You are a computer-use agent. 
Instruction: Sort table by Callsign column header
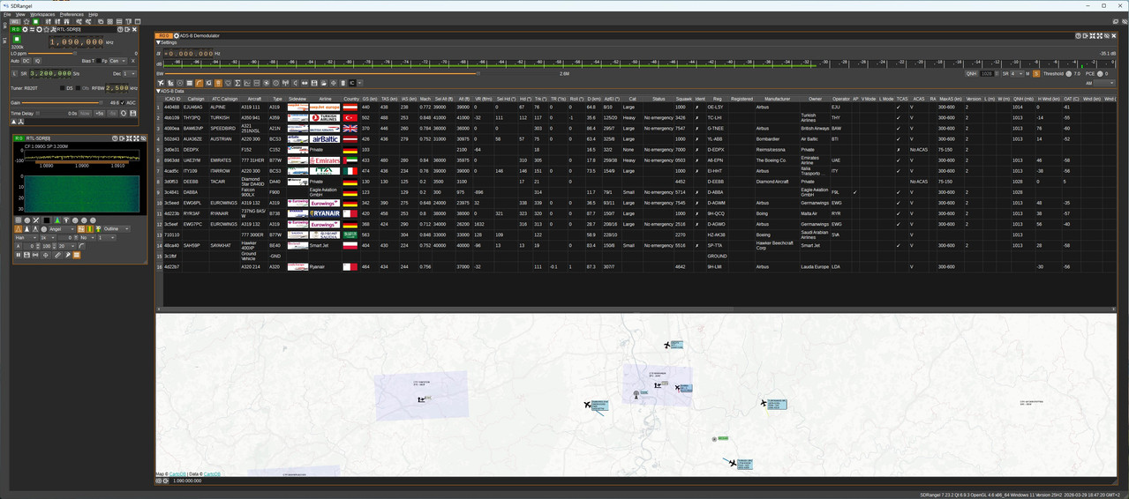click(195, 99)
